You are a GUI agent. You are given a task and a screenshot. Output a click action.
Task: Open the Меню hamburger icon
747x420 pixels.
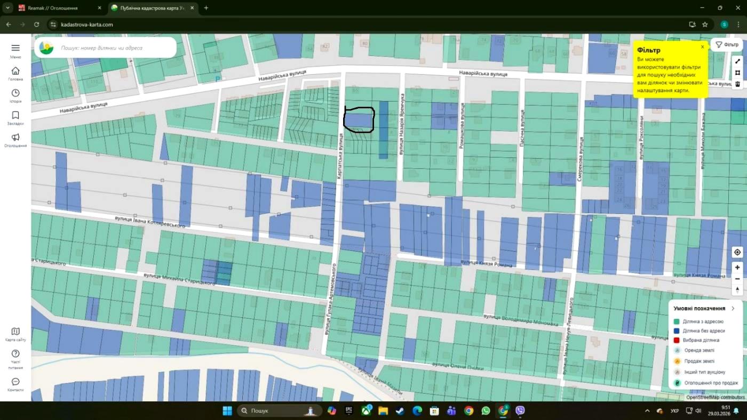pyautogui.click(x=15, y=48)
